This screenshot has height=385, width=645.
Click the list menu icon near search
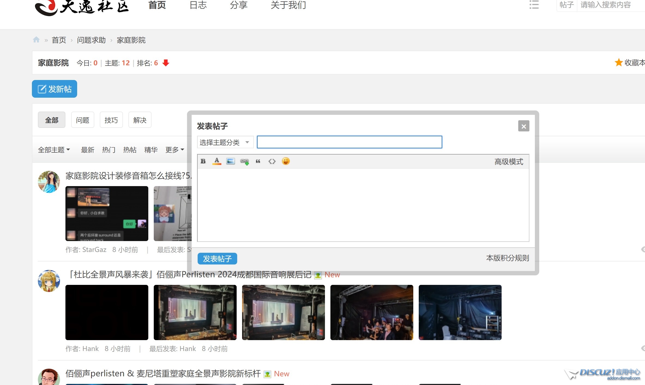(534, 5)
